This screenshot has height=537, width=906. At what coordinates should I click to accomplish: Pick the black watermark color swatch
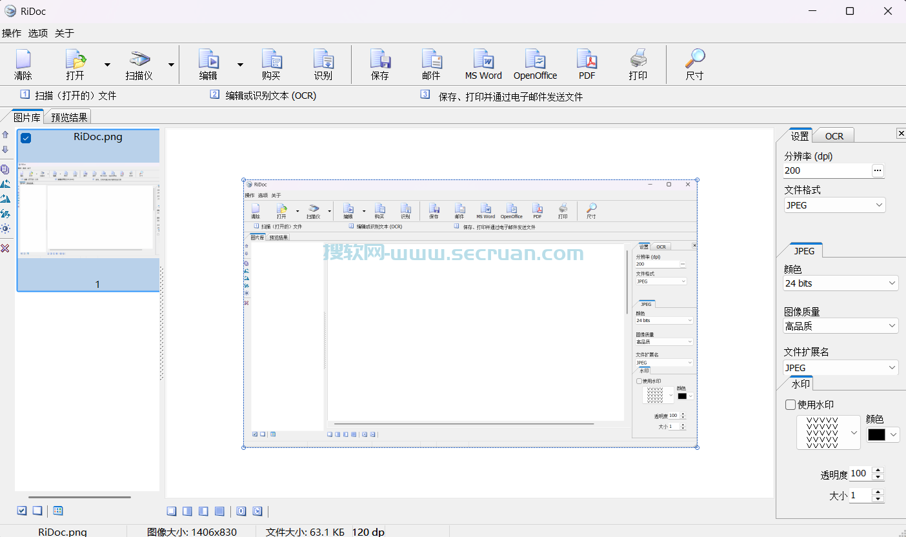coord(876,434)
